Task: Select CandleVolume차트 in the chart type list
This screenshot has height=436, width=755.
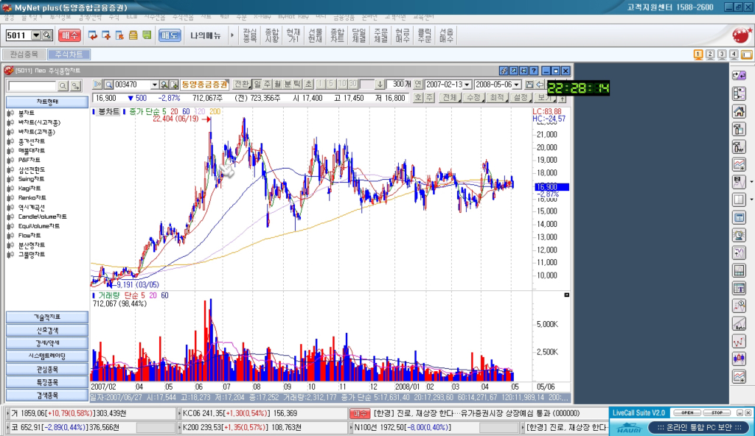Action: click(x=42, y=217)
